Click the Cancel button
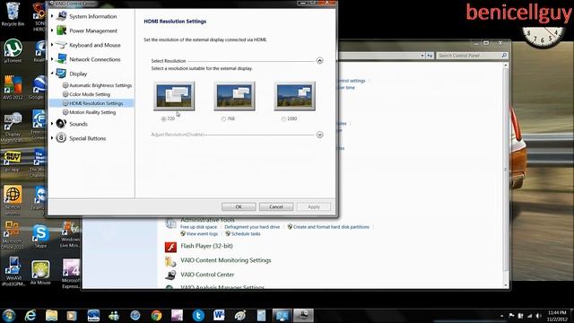The width and height of the screenshot is (574, 323). click(276, 207)
